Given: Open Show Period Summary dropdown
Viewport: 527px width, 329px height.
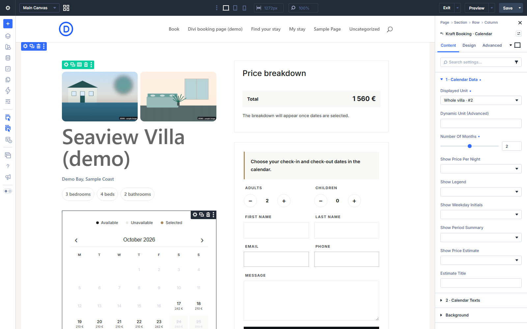Looking at the screenshot, I should pyautogui.click(x=481, y=238).
